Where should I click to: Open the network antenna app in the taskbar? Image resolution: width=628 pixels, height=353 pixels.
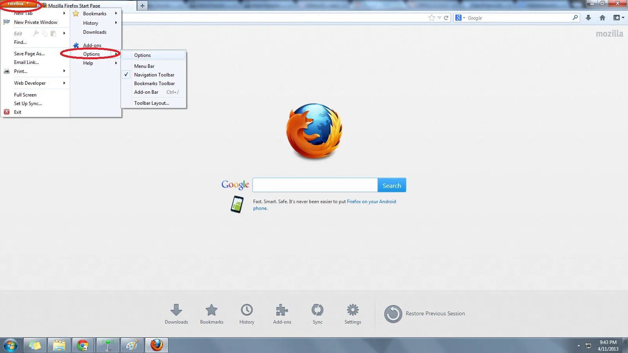[108, 345]
